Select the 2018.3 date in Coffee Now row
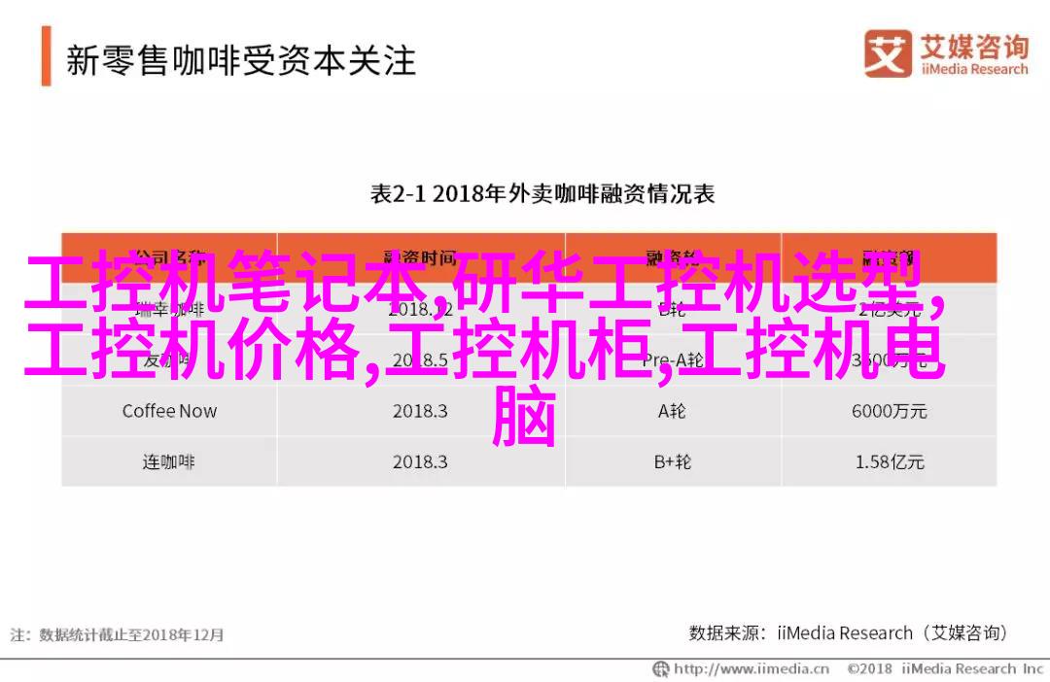This screenshot has width=1050, height=682. (x=421, y=411)
